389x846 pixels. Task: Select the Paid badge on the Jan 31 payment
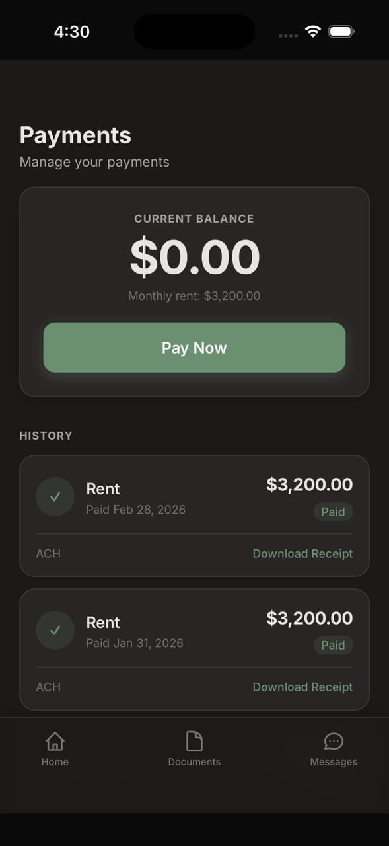[x=333, y=645]
